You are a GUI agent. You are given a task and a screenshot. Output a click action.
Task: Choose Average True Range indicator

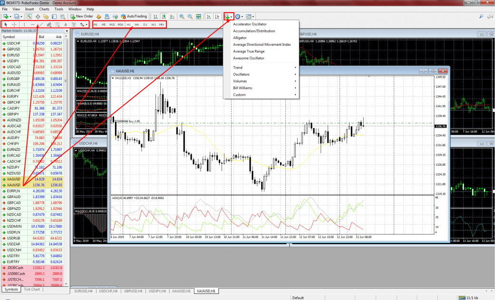point(248,51)
